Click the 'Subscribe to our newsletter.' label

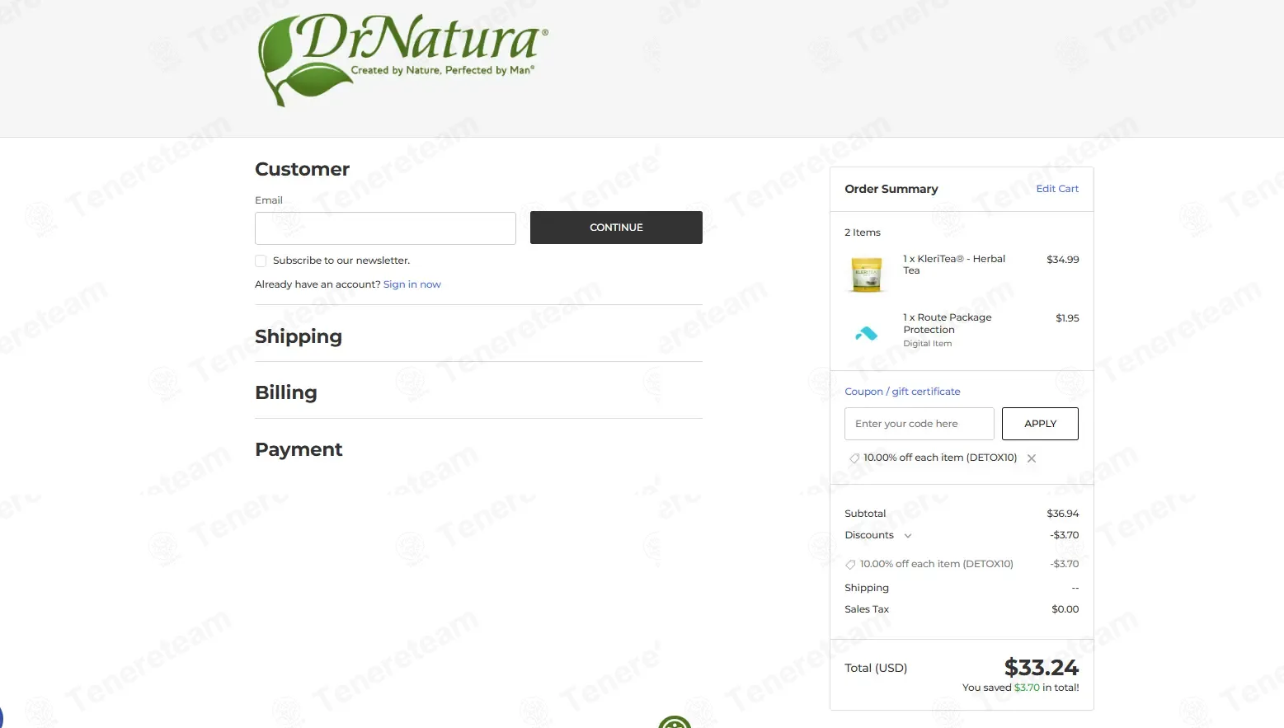[341, 261]
